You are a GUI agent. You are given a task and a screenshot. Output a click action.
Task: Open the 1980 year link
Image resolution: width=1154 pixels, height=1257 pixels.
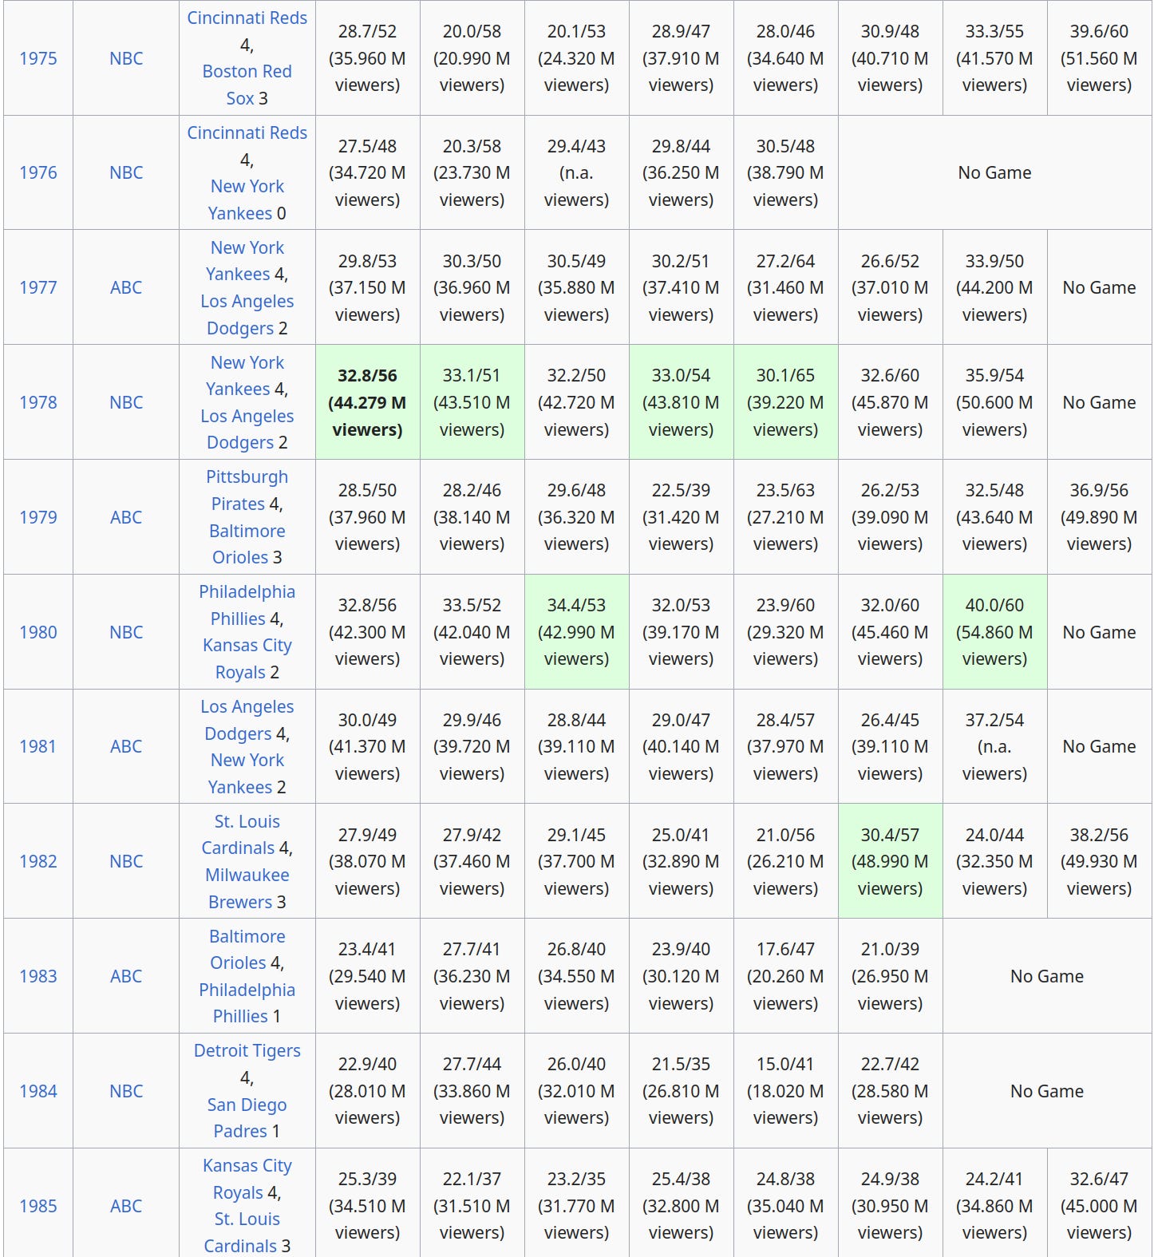(x=38, y=632)
